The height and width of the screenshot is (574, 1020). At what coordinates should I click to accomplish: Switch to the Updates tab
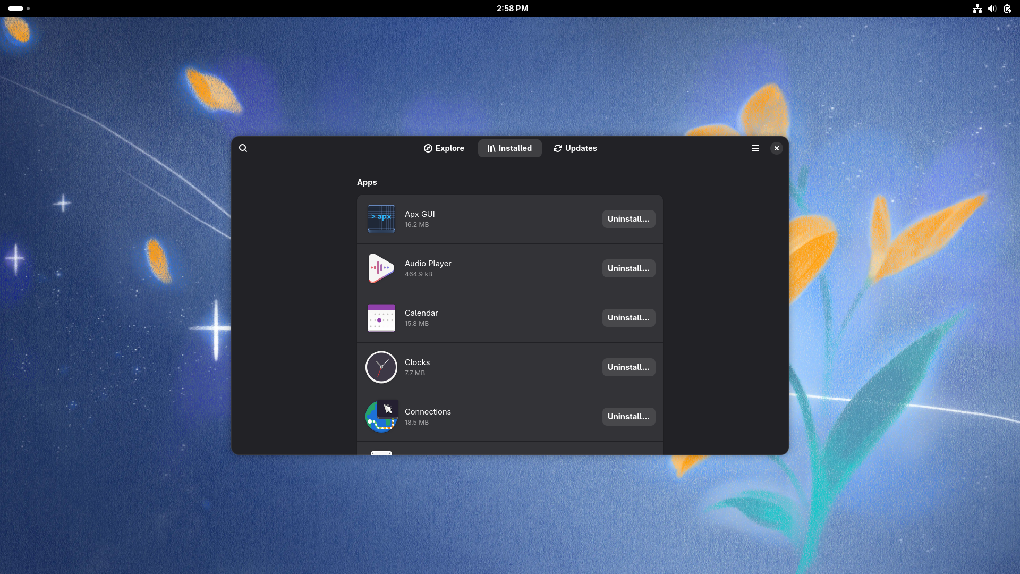coord(575,148)
